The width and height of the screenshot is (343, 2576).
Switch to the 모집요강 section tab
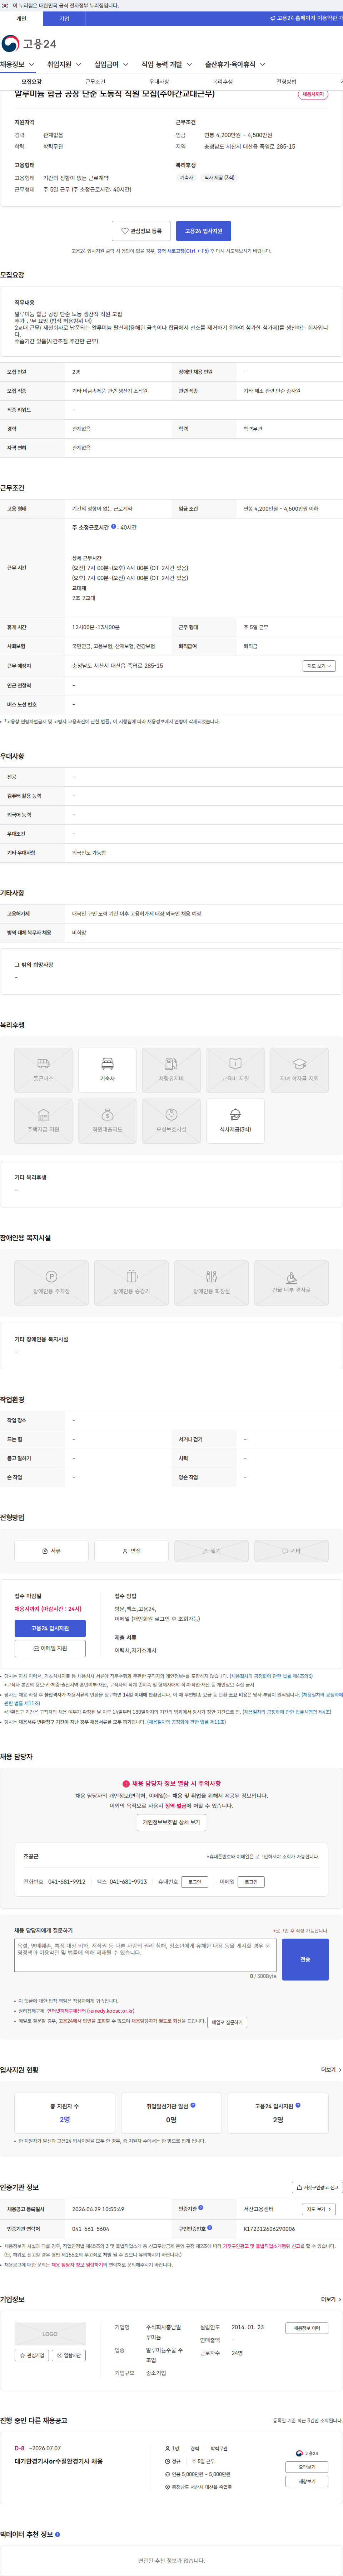(x=31, y=82)
